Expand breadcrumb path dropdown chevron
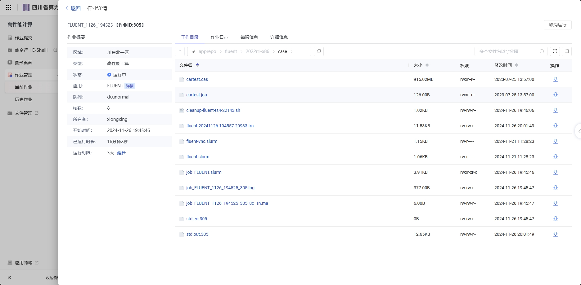581x285 pixels. (x=193, y=51)
